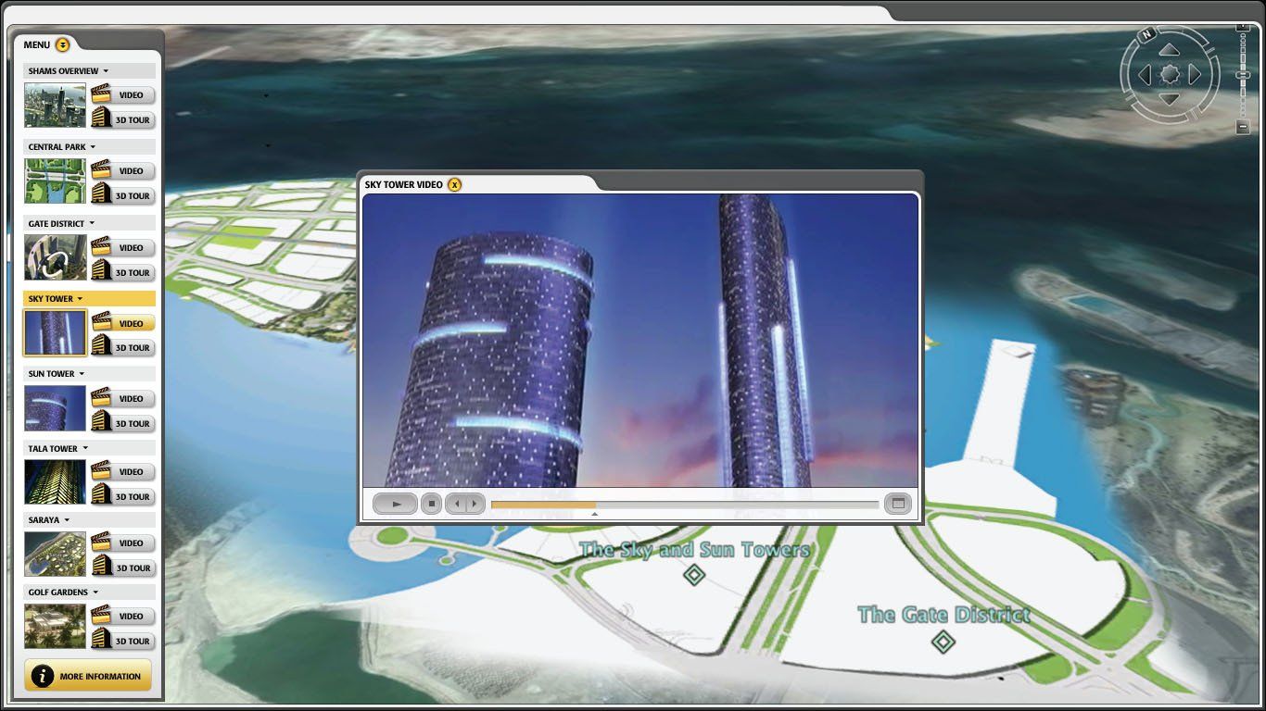Start the Sky Tower 3D tour
The height and width of the screenshot is (711, 1266).
pyautogui.click(x=123, y=347)
